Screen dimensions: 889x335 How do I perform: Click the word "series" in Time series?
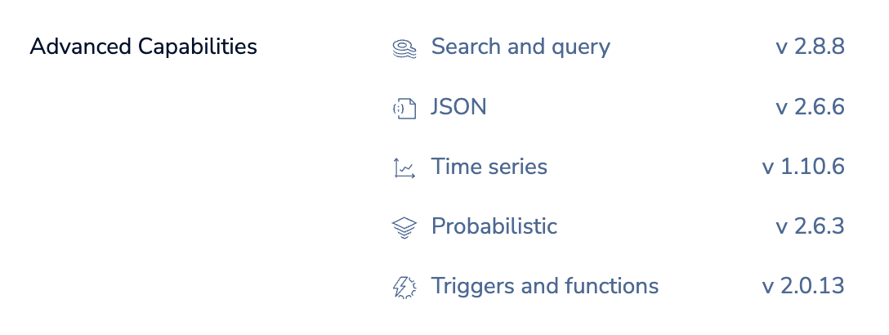tap(516, 167)
